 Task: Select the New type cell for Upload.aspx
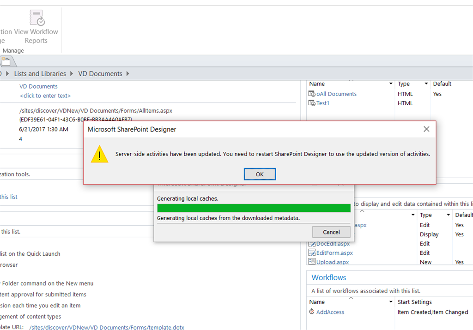pos(425,262)
